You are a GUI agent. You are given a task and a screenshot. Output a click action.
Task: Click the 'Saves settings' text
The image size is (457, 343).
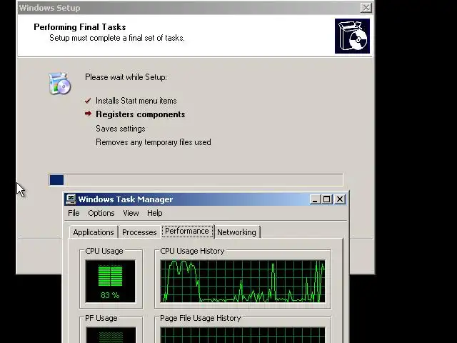coord(121,129)
